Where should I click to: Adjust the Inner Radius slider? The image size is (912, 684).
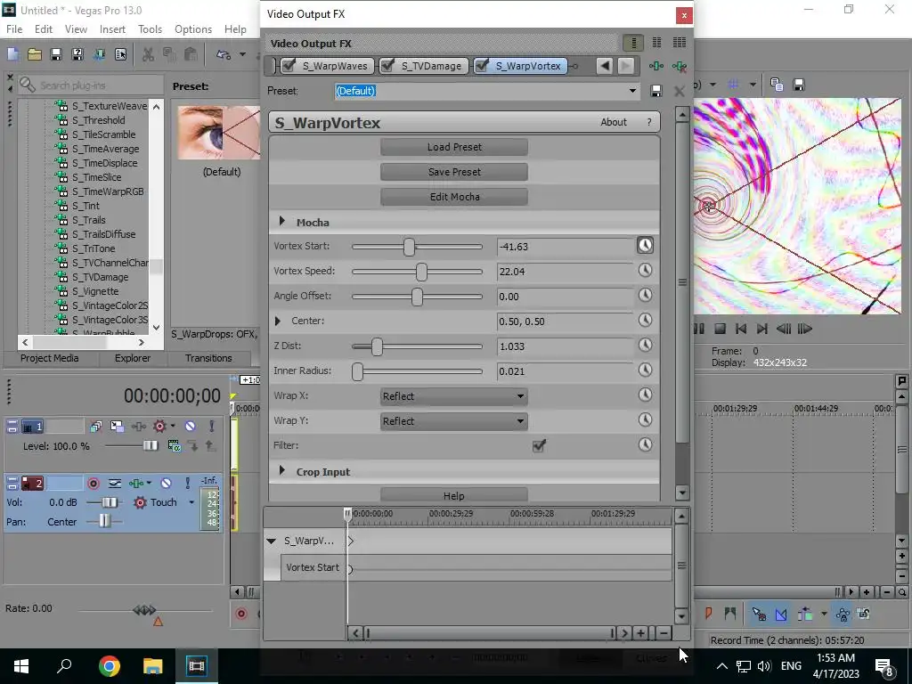[358, 371]
